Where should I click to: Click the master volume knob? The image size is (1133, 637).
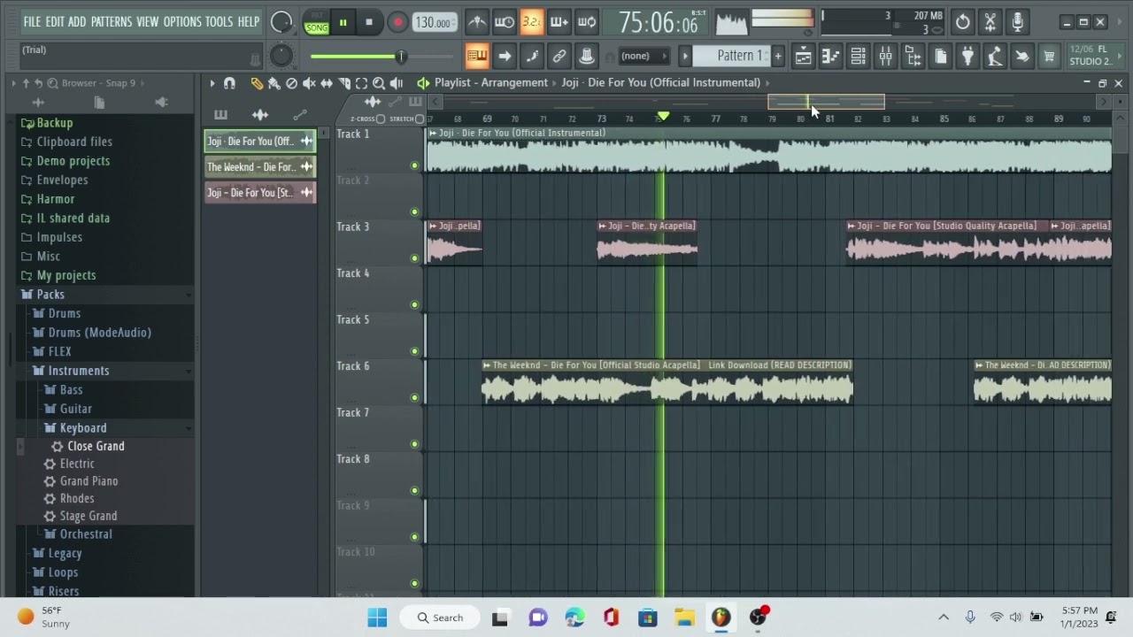click(281, 23)
